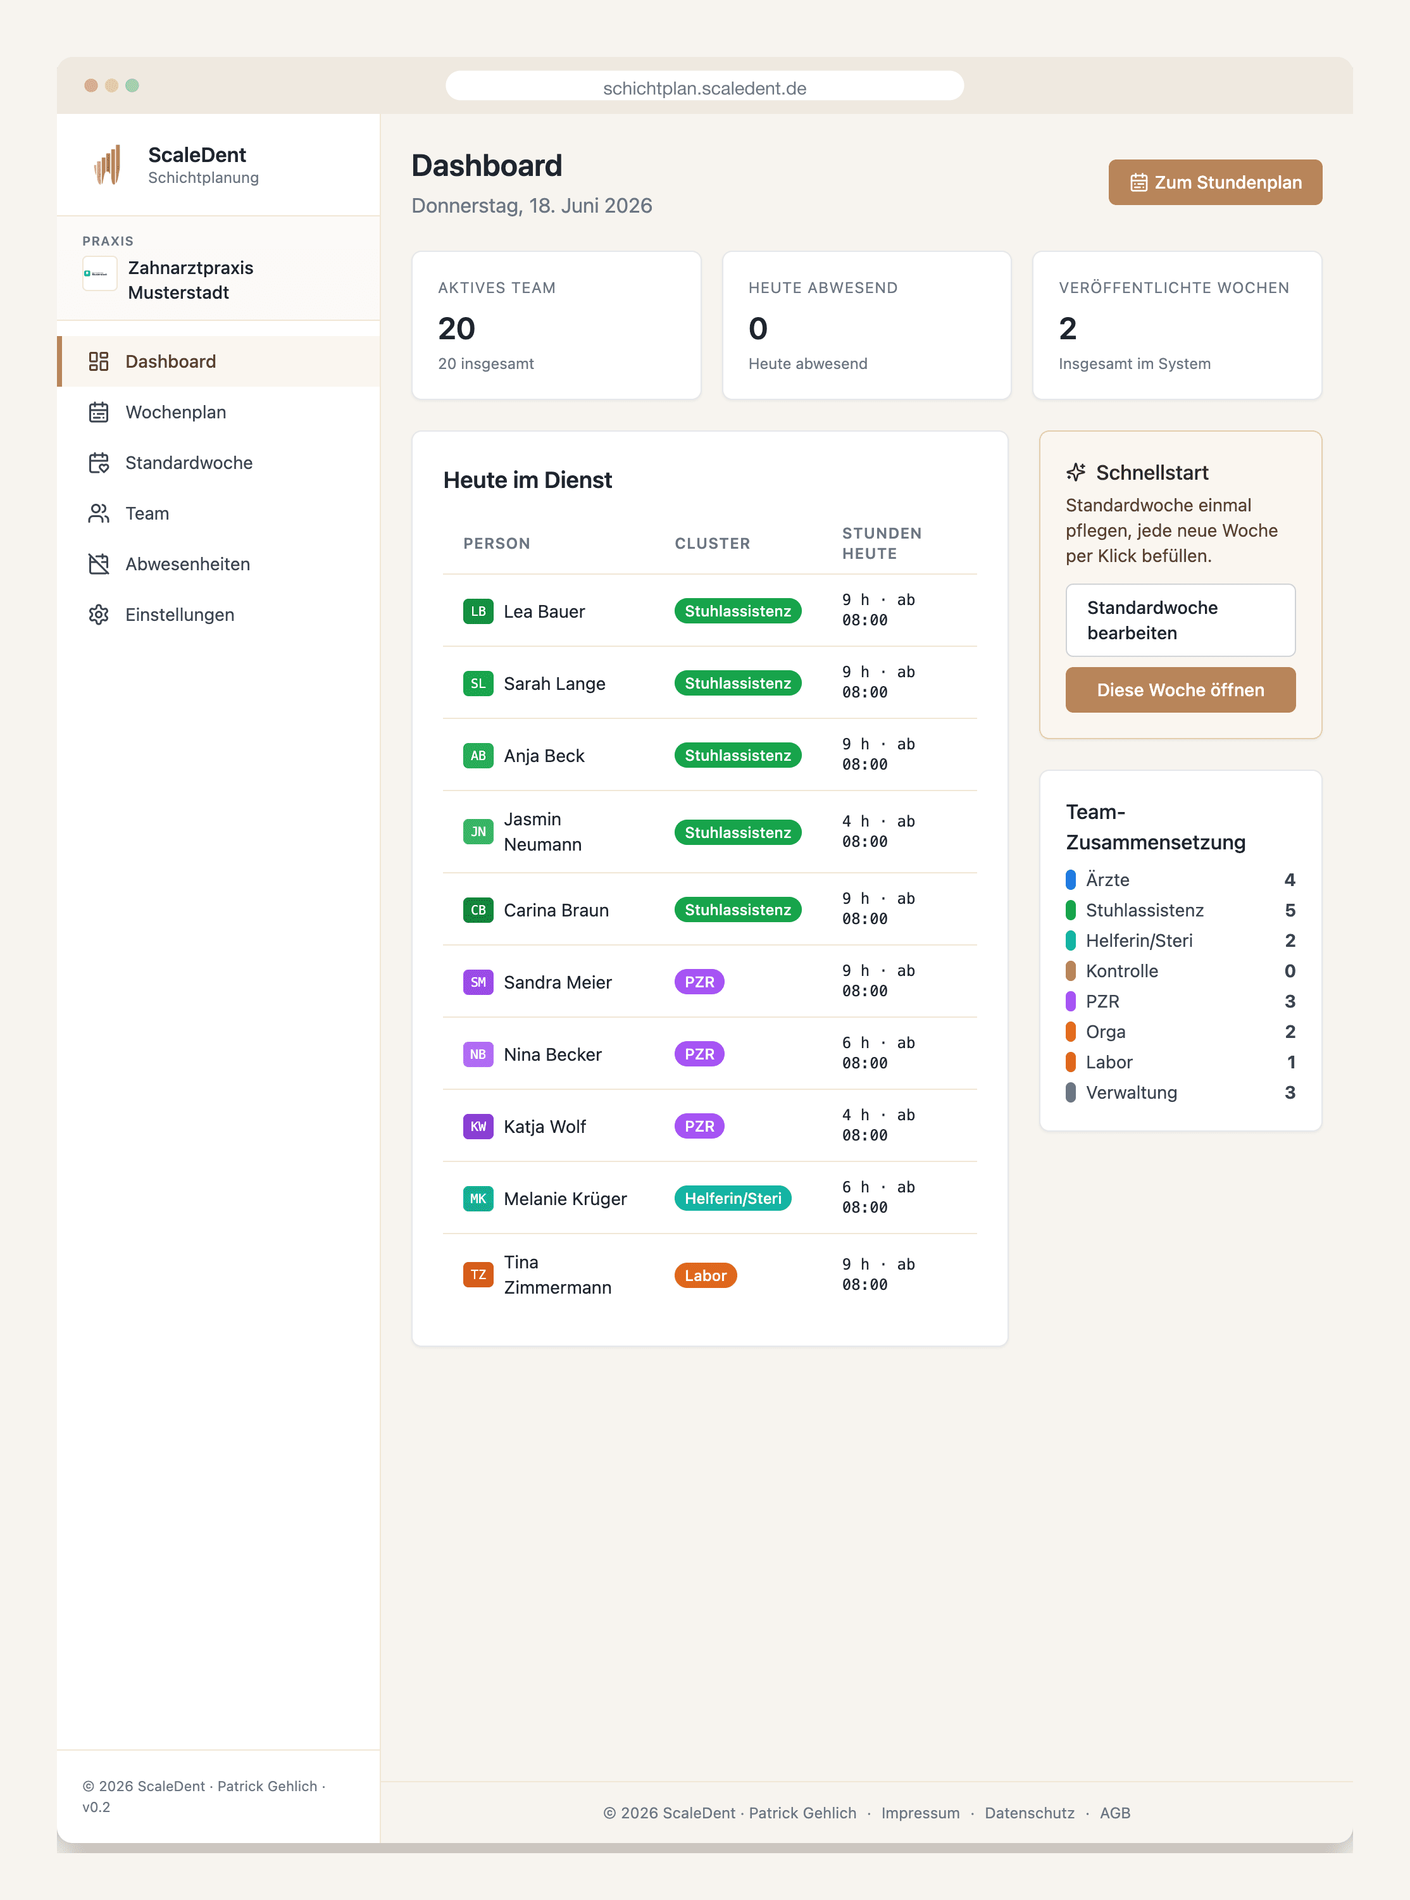Navigate to Abwesenheiten
Viewport: 1410px width, 1900px height.
click(218, 564)
